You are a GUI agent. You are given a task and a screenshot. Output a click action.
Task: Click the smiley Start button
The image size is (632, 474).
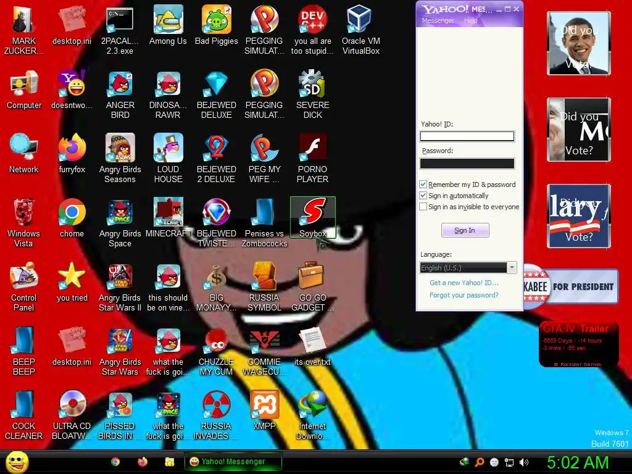click(x=17, y=462)
